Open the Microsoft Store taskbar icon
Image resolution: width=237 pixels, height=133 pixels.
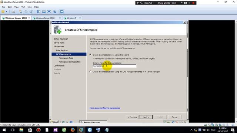[30, 130]
